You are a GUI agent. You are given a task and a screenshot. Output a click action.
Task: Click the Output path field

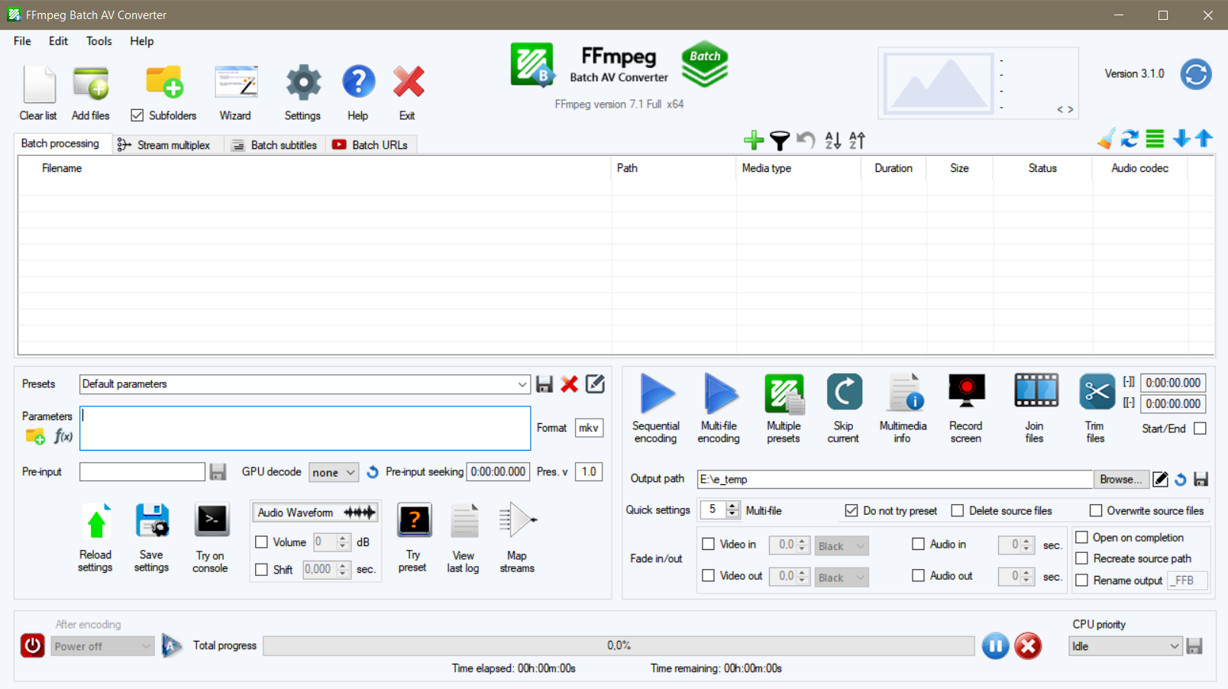pos(895,480)
